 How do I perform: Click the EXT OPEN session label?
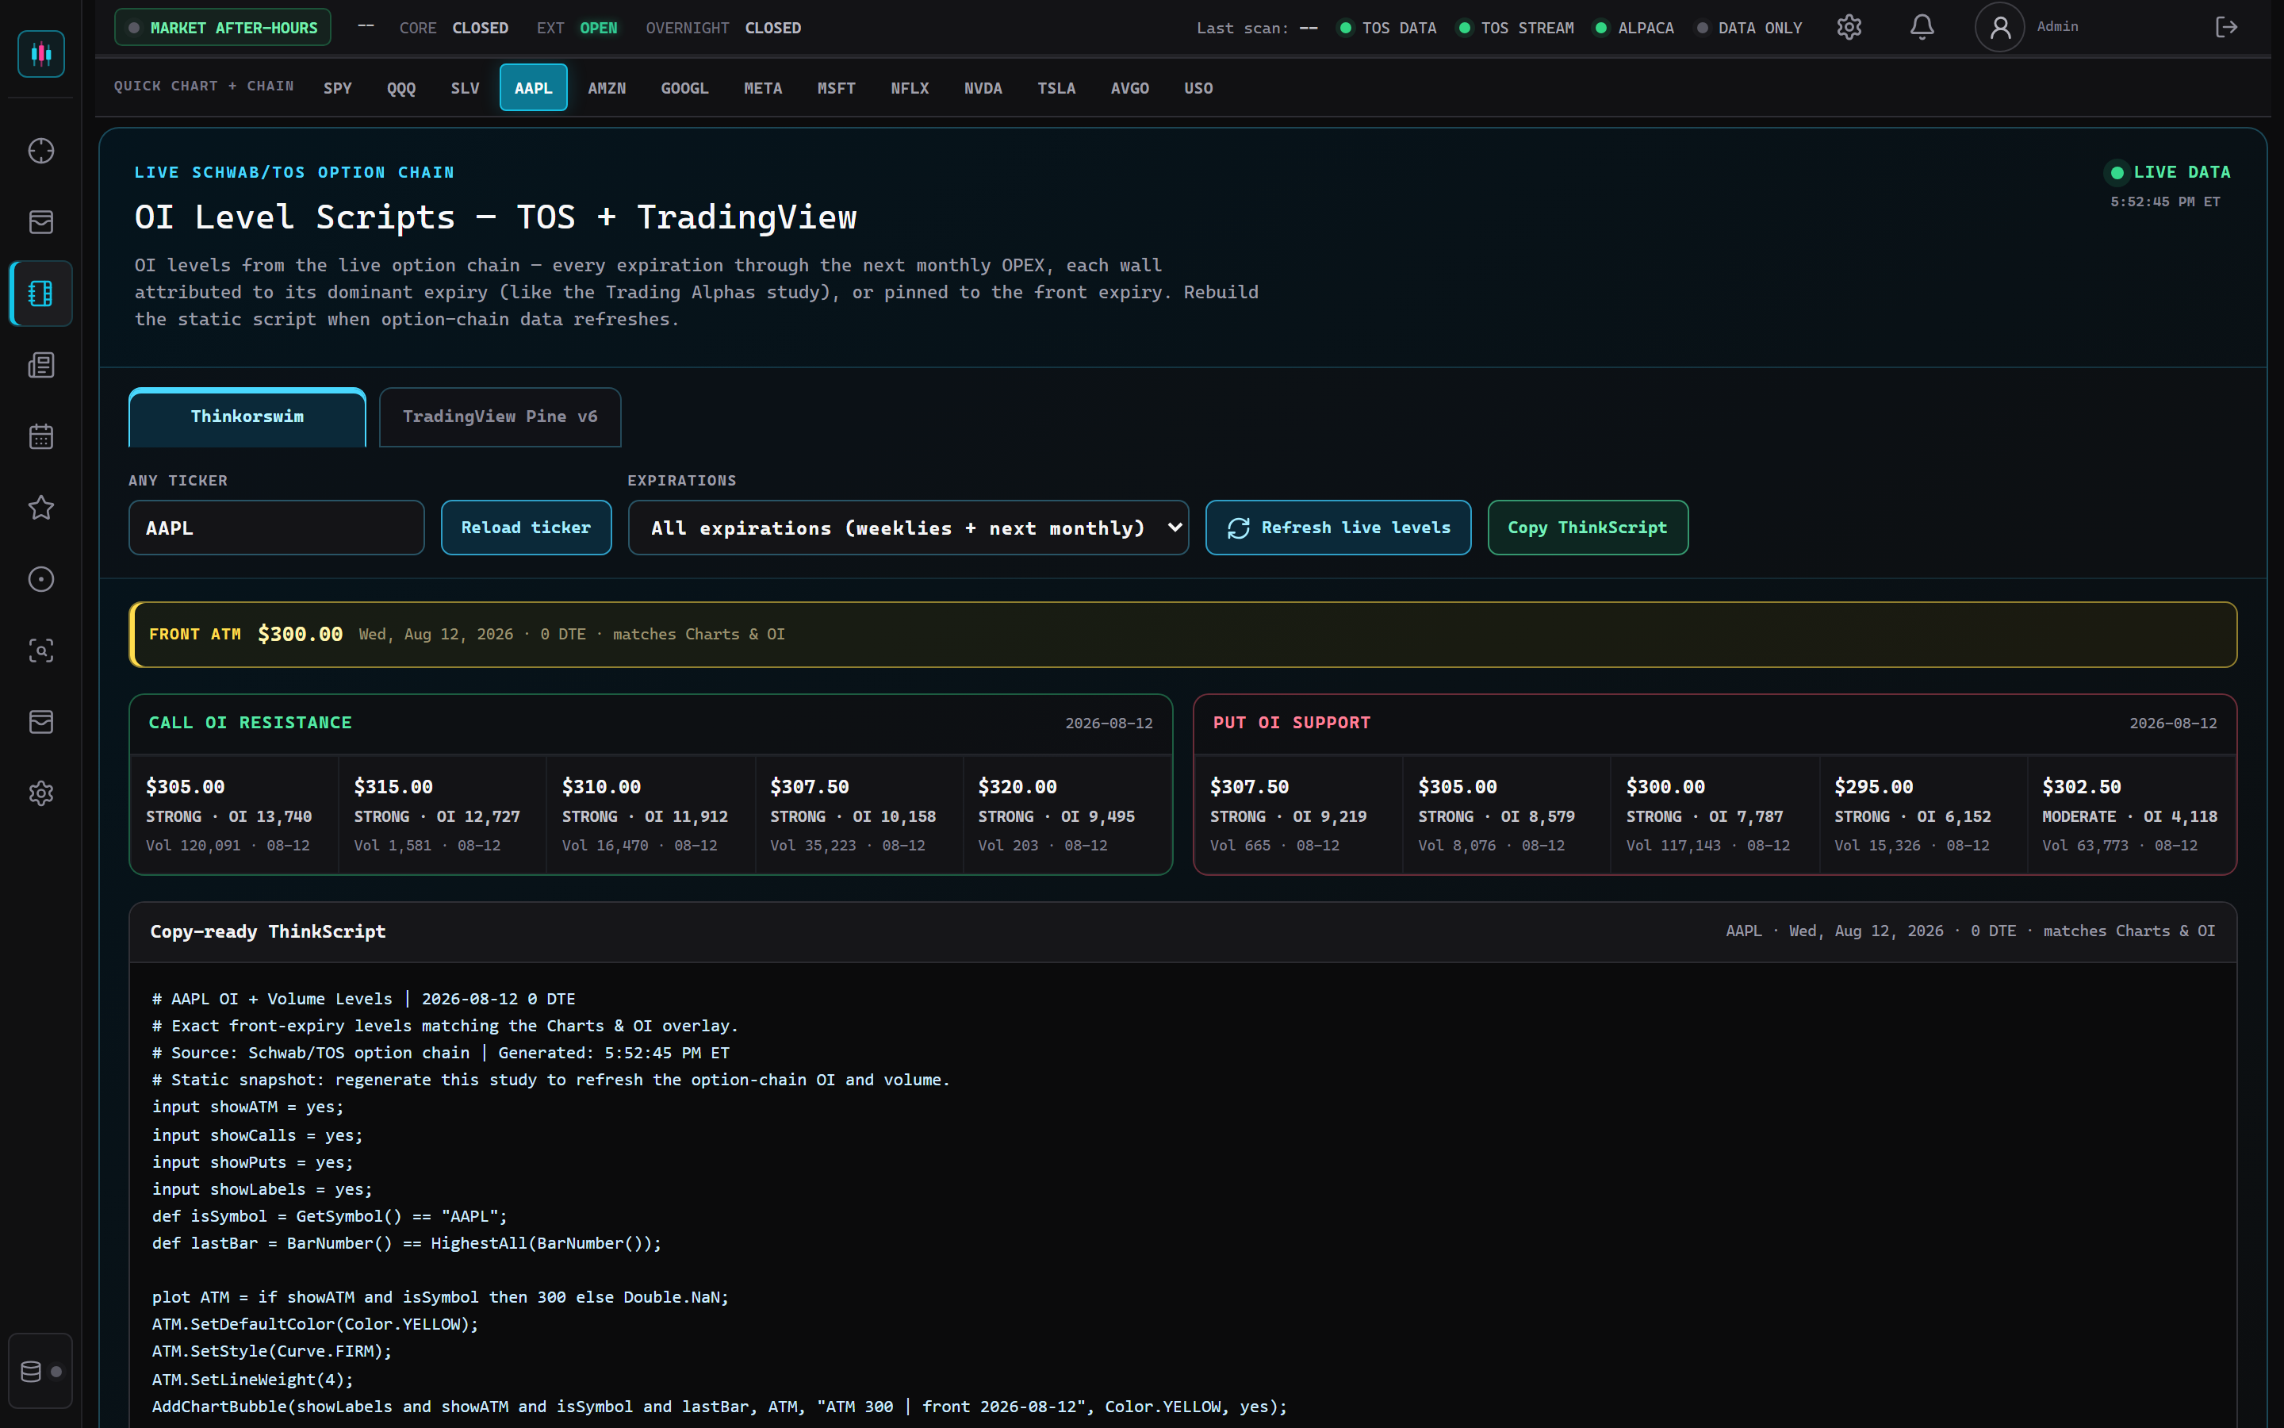[577, 29]
